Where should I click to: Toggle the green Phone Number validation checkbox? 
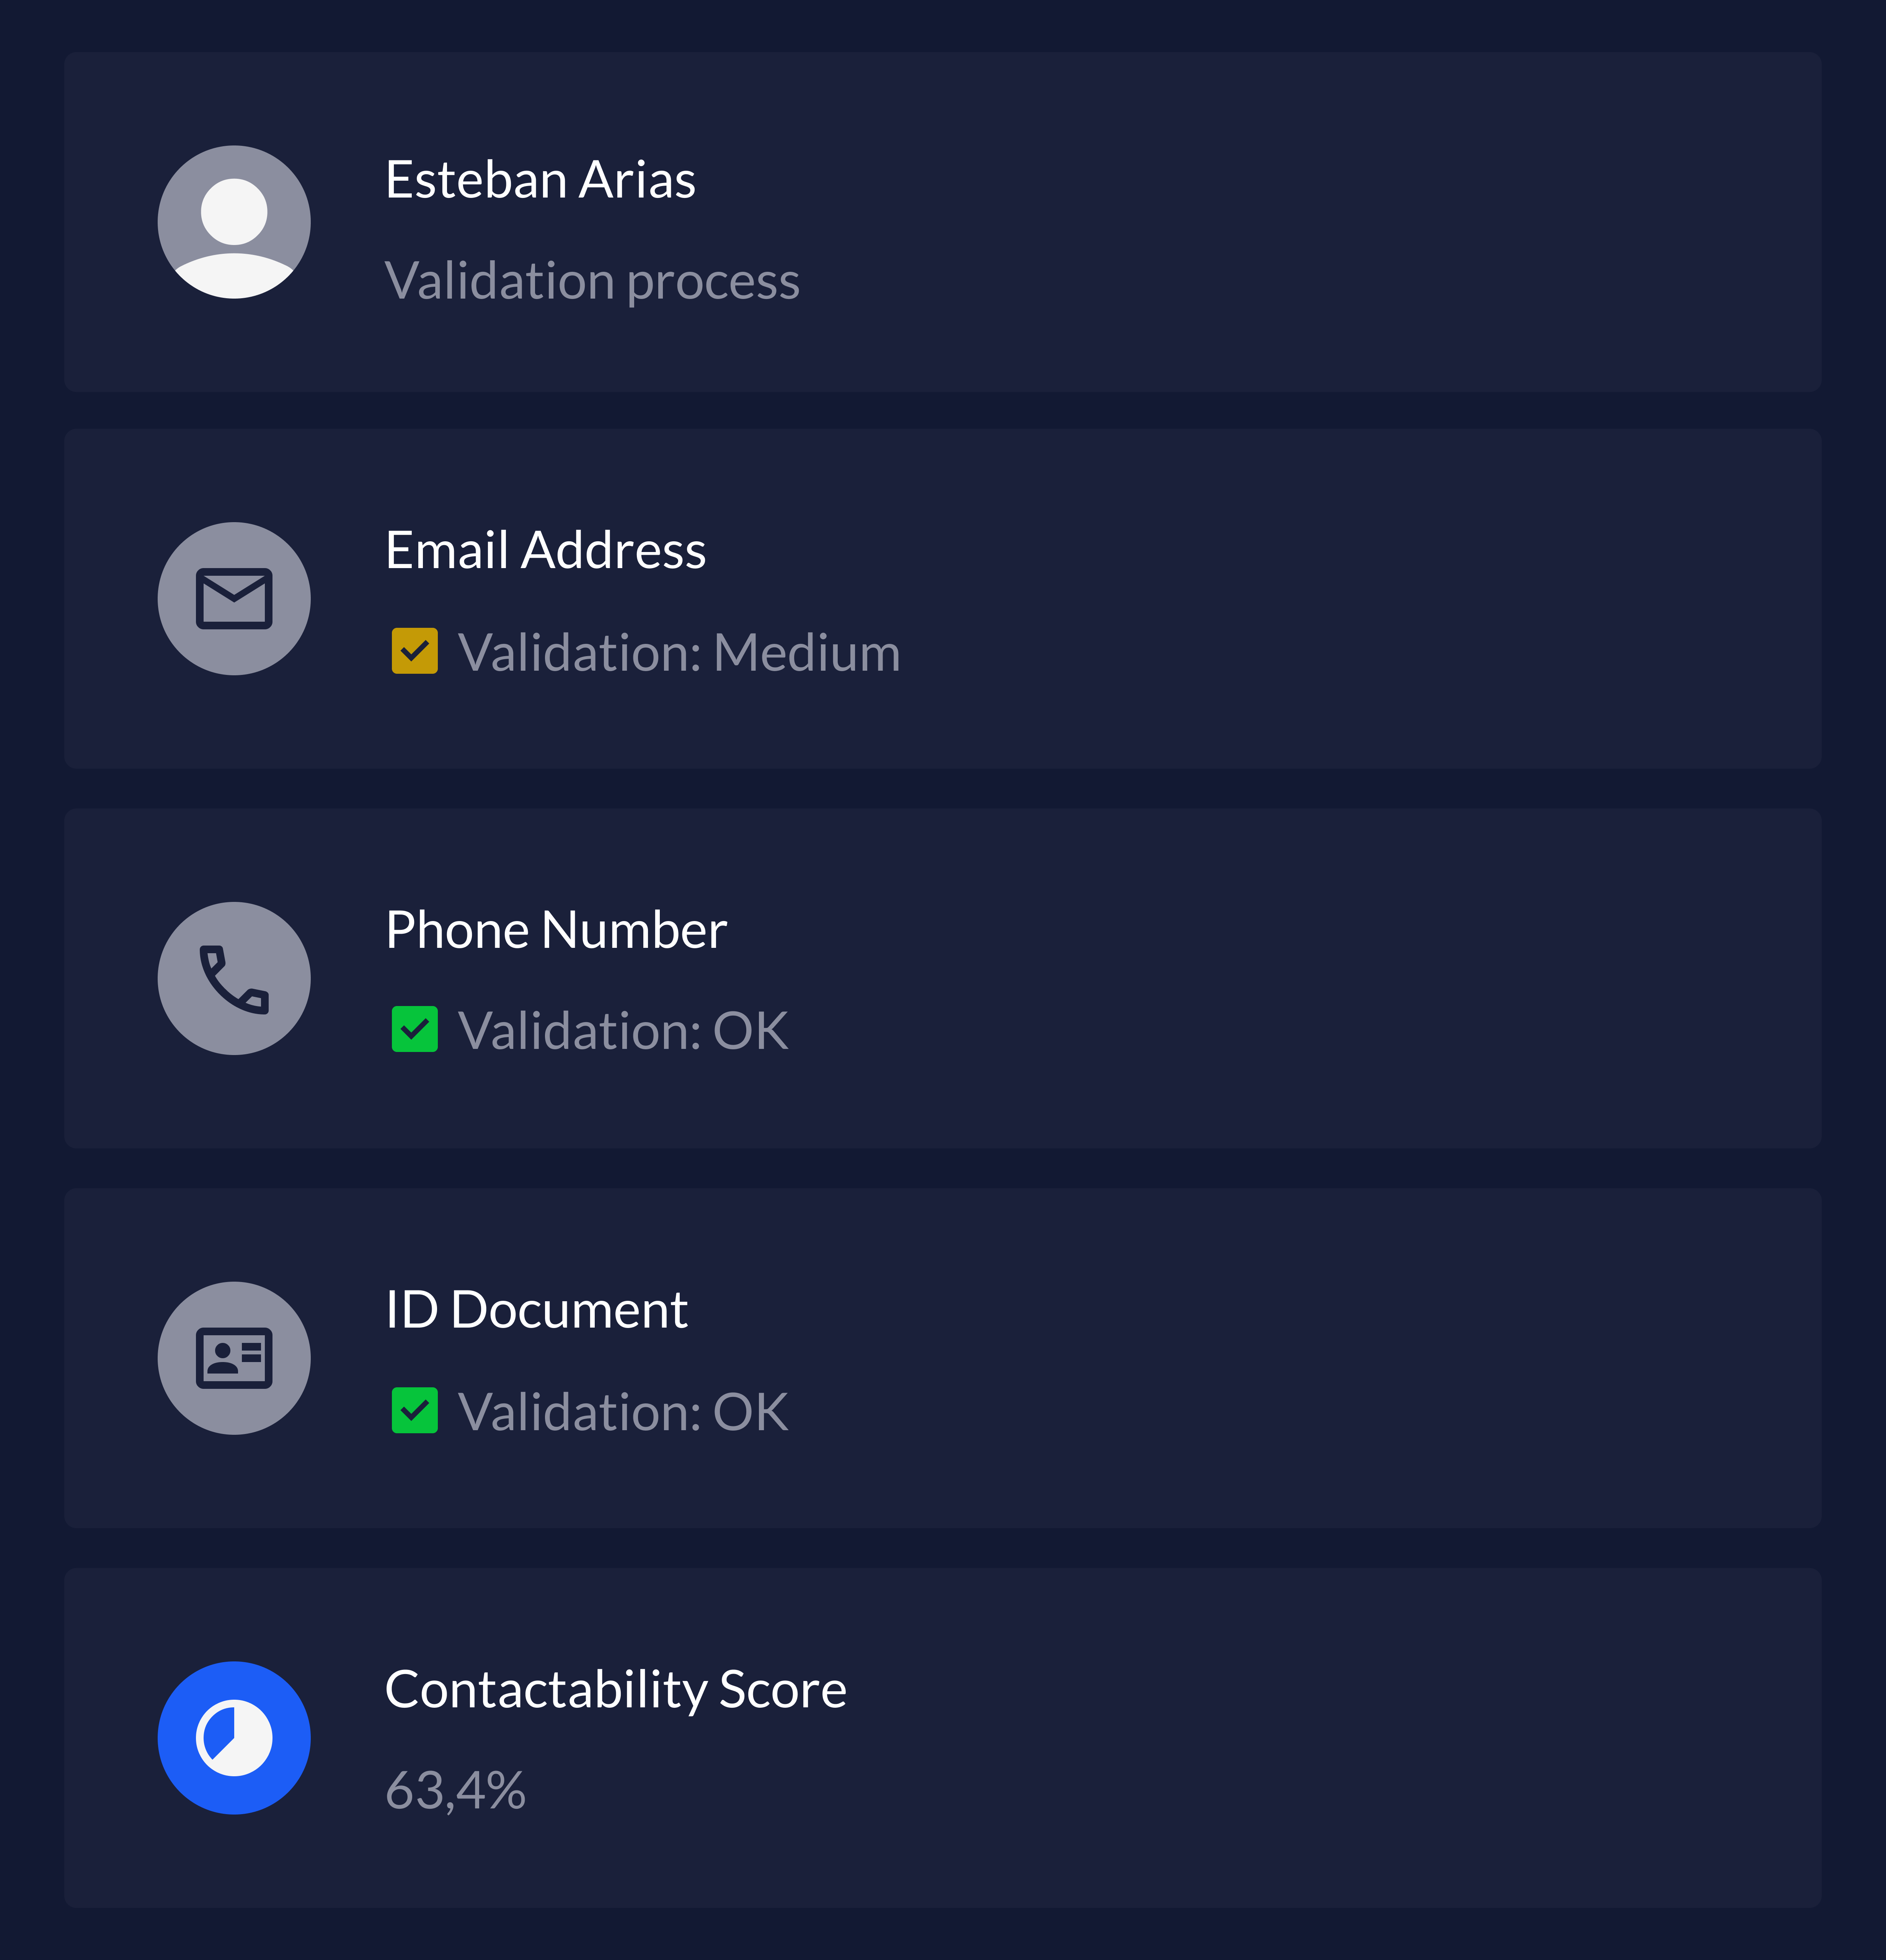415,1029
